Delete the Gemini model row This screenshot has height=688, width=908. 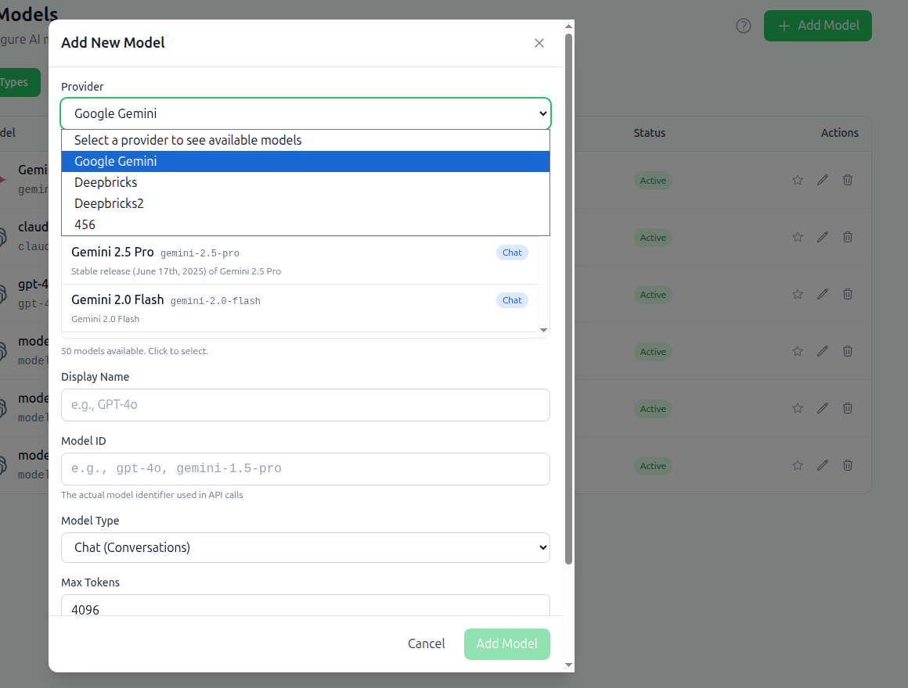847,181
